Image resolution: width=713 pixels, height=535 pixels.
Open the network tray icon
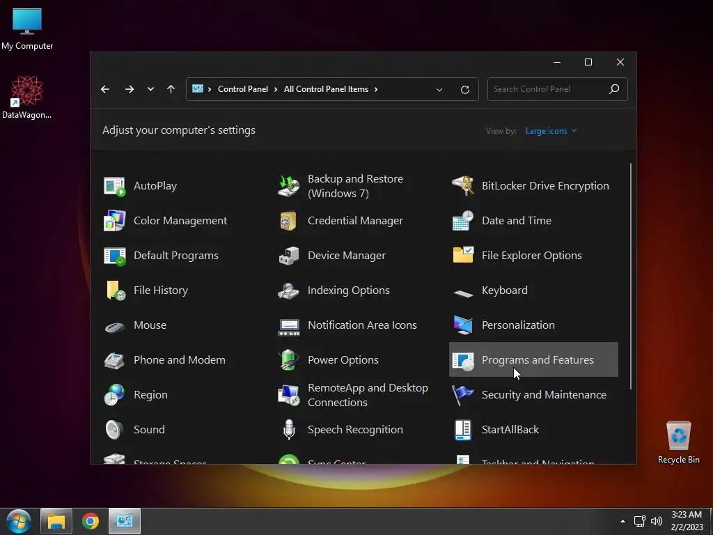tap(640, 521)
